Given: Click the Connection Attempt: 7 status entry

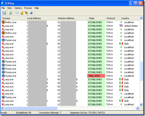Looking at the screenshot, I should [50, 113].
